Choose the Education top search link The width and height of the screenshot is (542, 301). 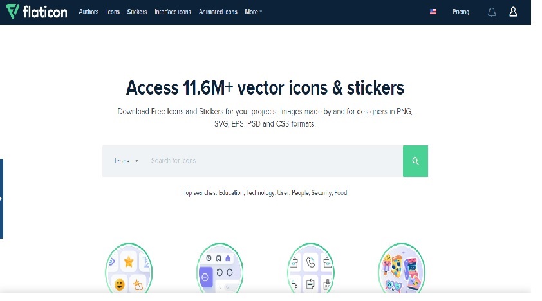[x=231, y=192]
